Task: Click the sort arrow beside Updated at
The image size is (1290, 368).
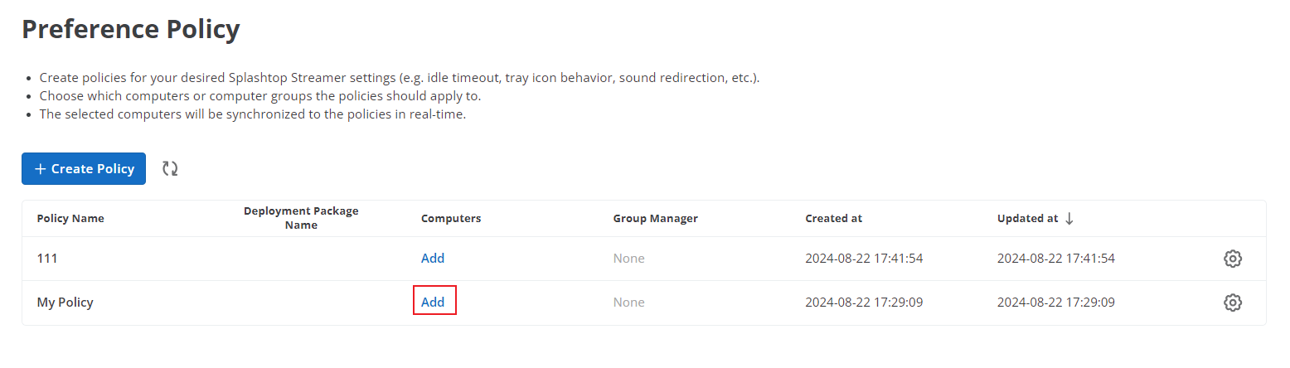Action: 1069,218
